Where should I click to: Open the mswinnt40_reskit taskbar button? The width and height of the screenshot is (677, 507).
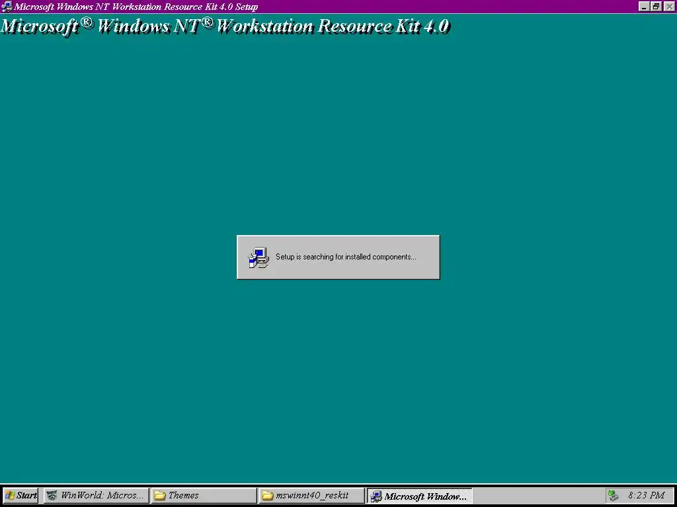[312, 495]
